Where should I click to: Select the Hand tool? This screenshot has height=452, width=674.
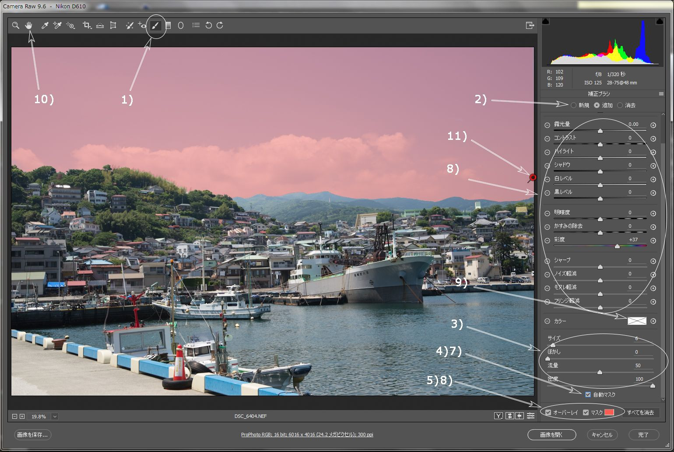pyautogui.click(x=29, y=25)
